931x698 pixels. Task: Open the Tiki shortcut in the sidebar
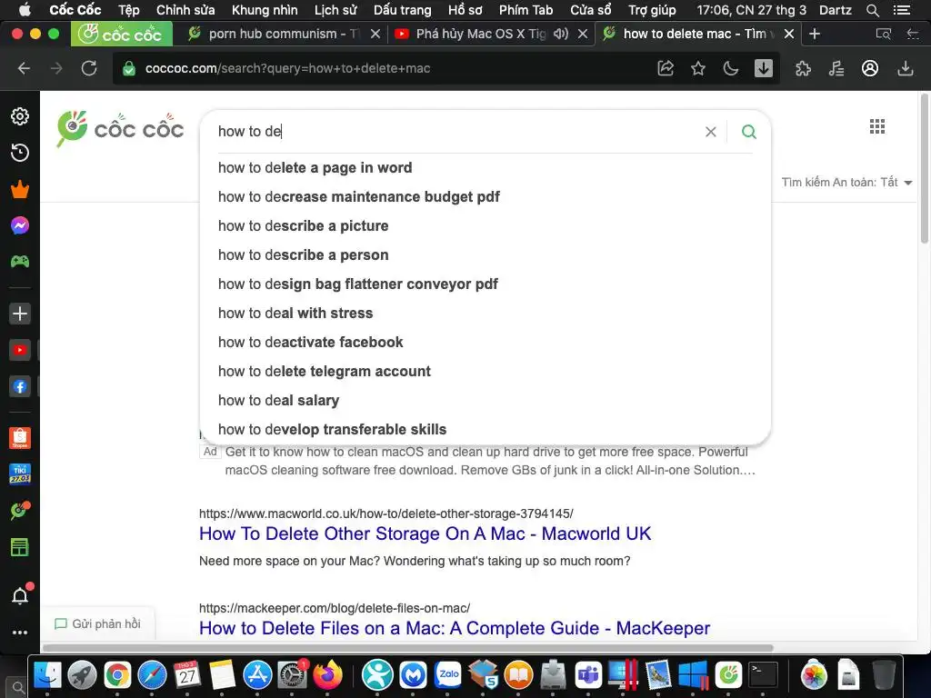click(20, 474)
